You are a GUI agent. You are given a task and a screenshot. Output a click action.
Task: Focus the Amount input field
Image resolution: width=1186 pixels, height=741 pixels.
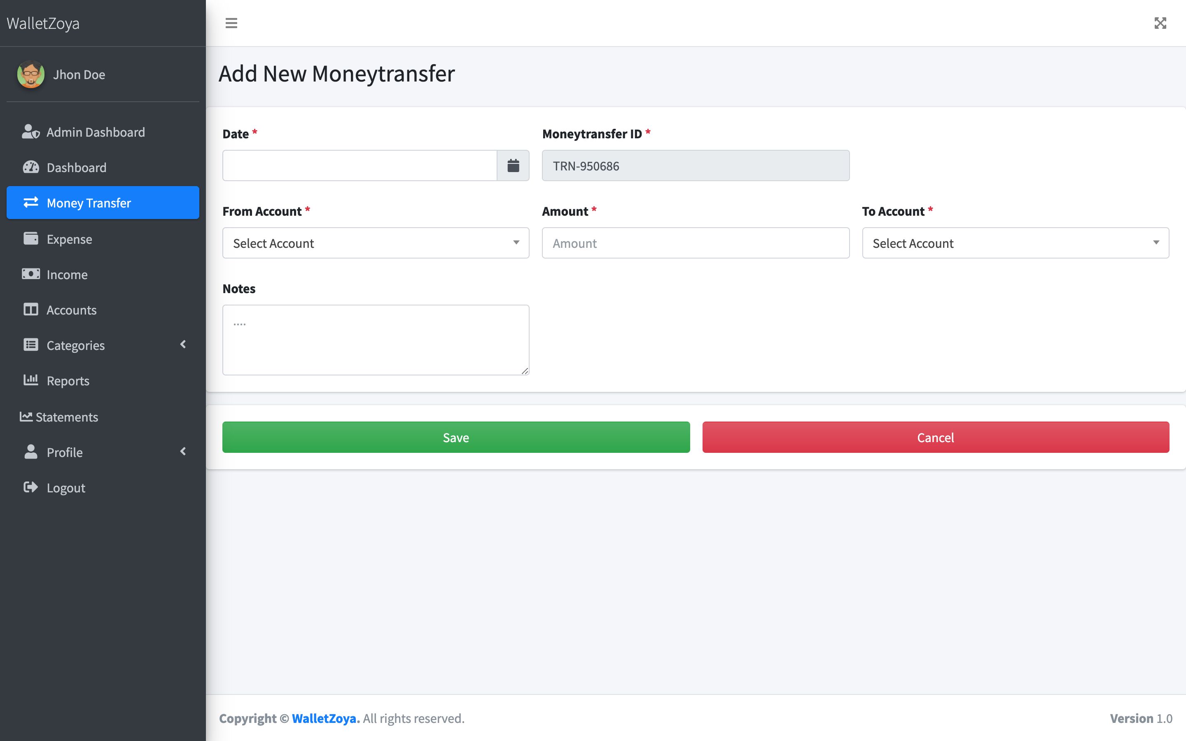tap(695, 243)
